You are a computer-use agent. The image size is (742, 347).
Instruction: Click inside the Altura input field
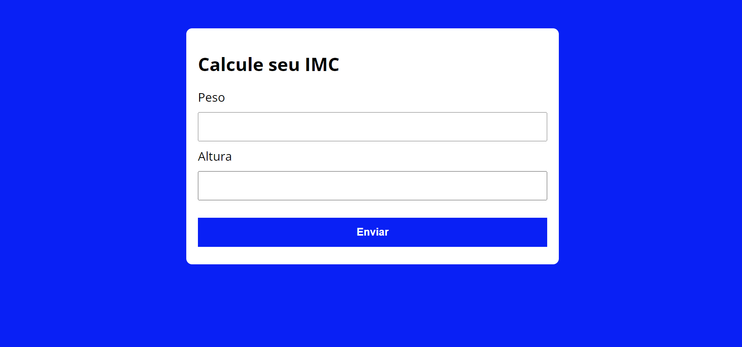coord(372,186)
